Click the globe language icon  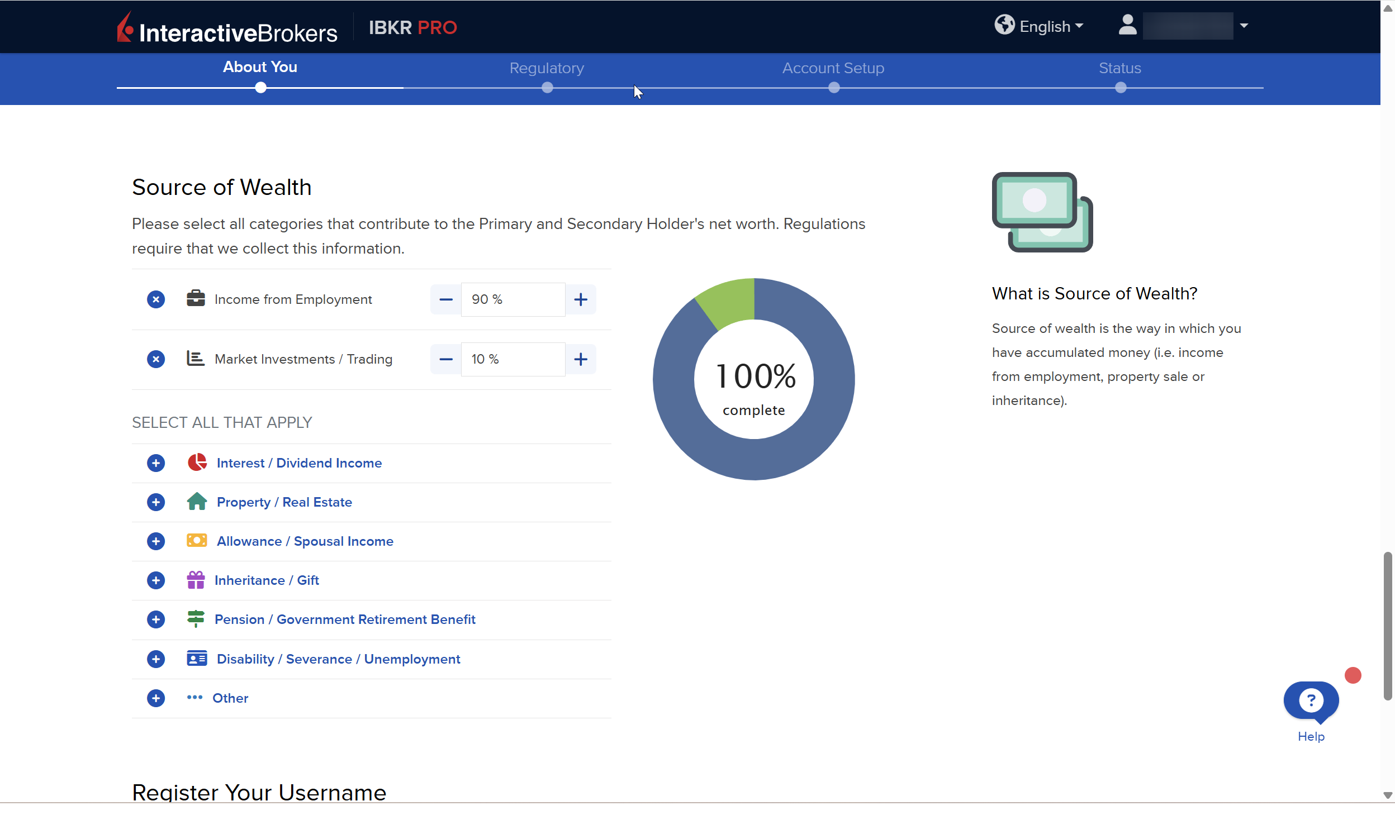tap(1004, 25)
